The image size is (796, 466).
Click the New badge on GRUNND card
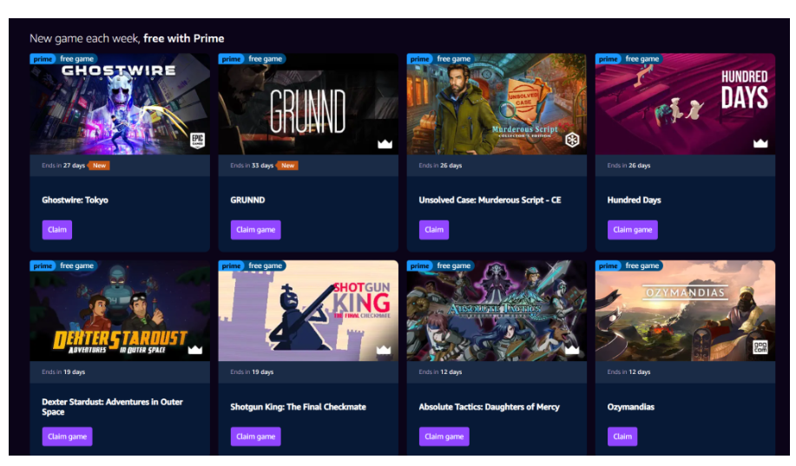tap(288, 166)
